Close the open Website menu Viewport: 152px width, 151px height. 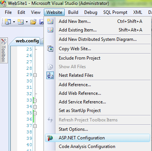point(54,12)
